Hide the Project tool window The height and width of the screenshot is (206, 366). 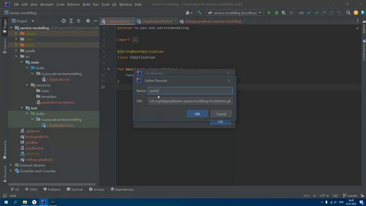tap(96, 21)
